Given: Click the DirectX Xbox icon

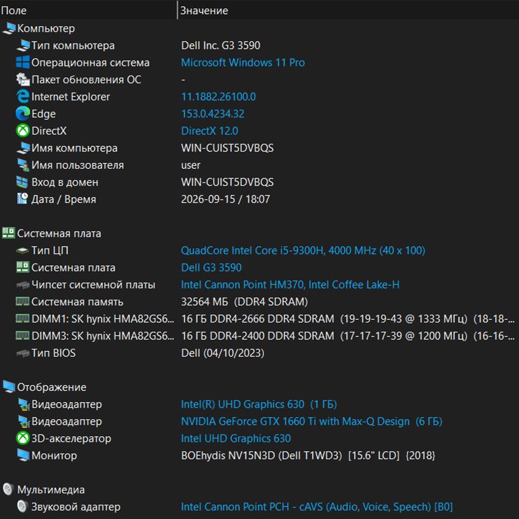Looking at the screenshot, I should point(22,131).
